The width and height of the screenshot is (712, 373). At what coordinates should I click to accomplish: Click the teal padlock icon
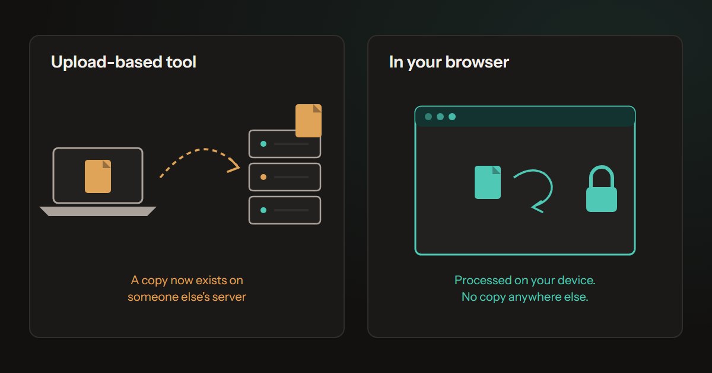(602, 189)
